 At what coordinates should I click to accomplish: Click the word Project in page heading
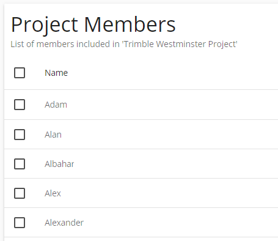click(x=45, y=25)
